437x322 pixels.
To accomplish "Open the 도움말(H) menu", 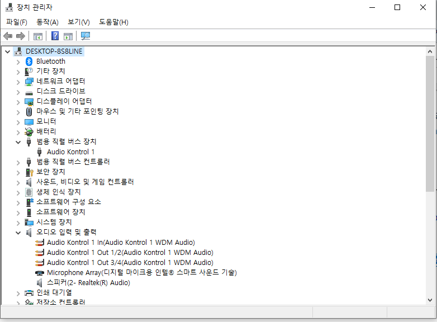I will pyautogui.click(x=113, y=22).
